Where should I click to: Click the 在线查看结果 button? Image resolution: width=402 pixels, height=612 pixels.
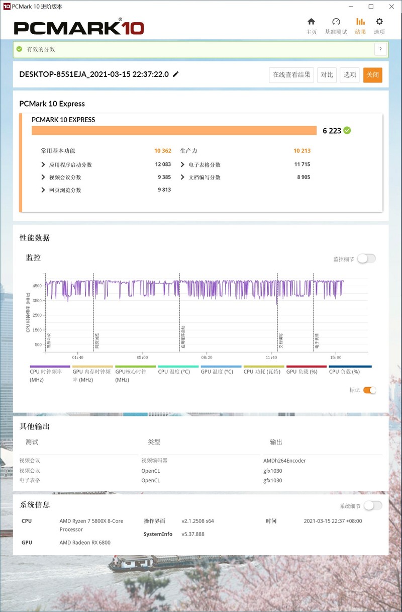[291, 74]
